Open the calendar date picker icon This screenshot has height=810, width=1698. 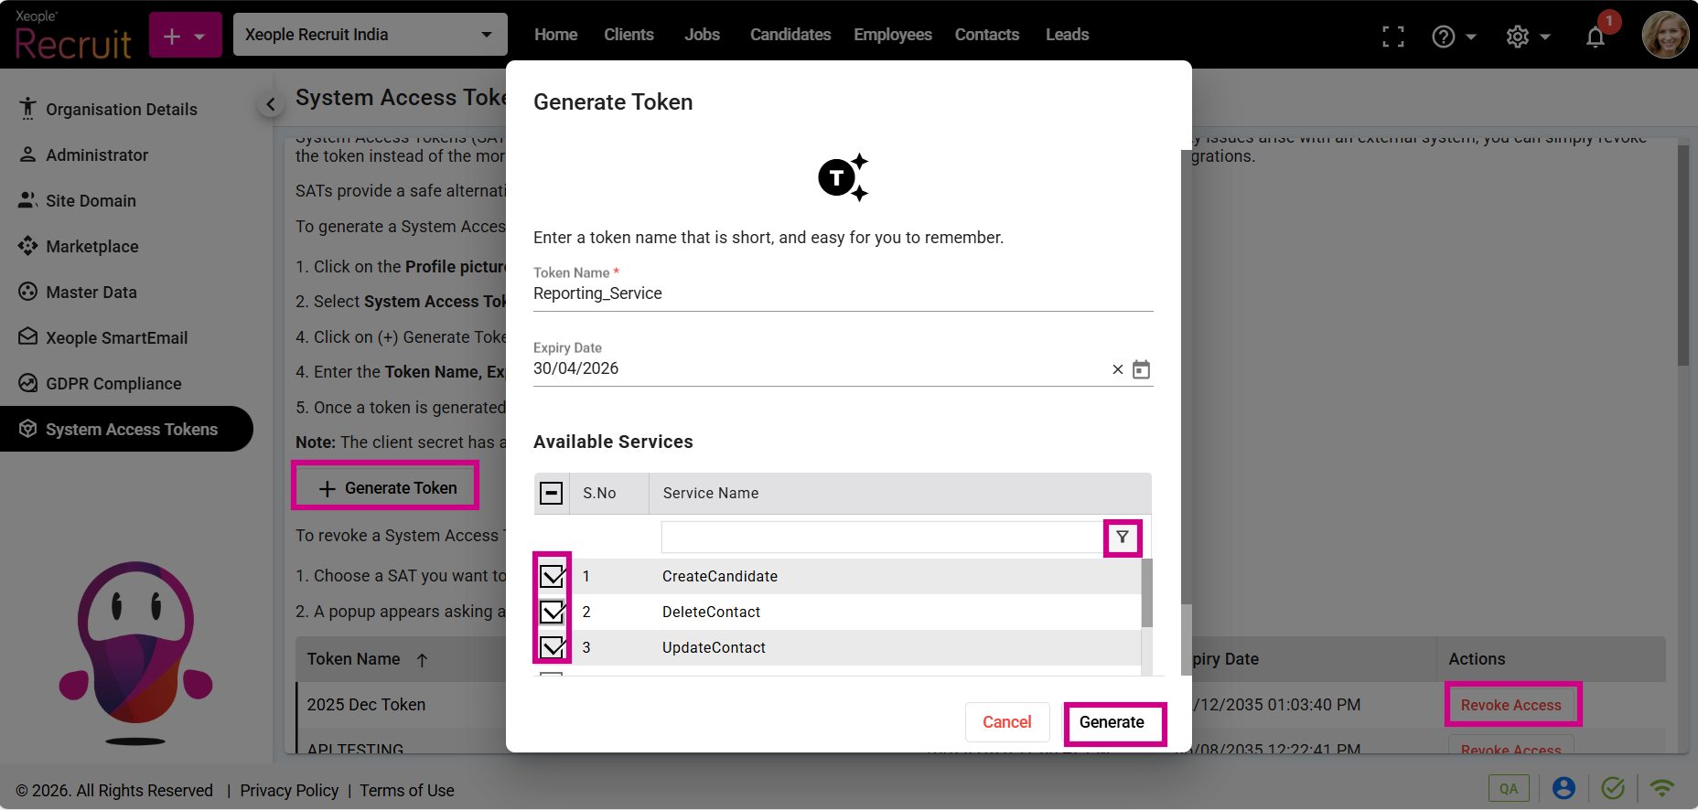(x=1141, y=369)
